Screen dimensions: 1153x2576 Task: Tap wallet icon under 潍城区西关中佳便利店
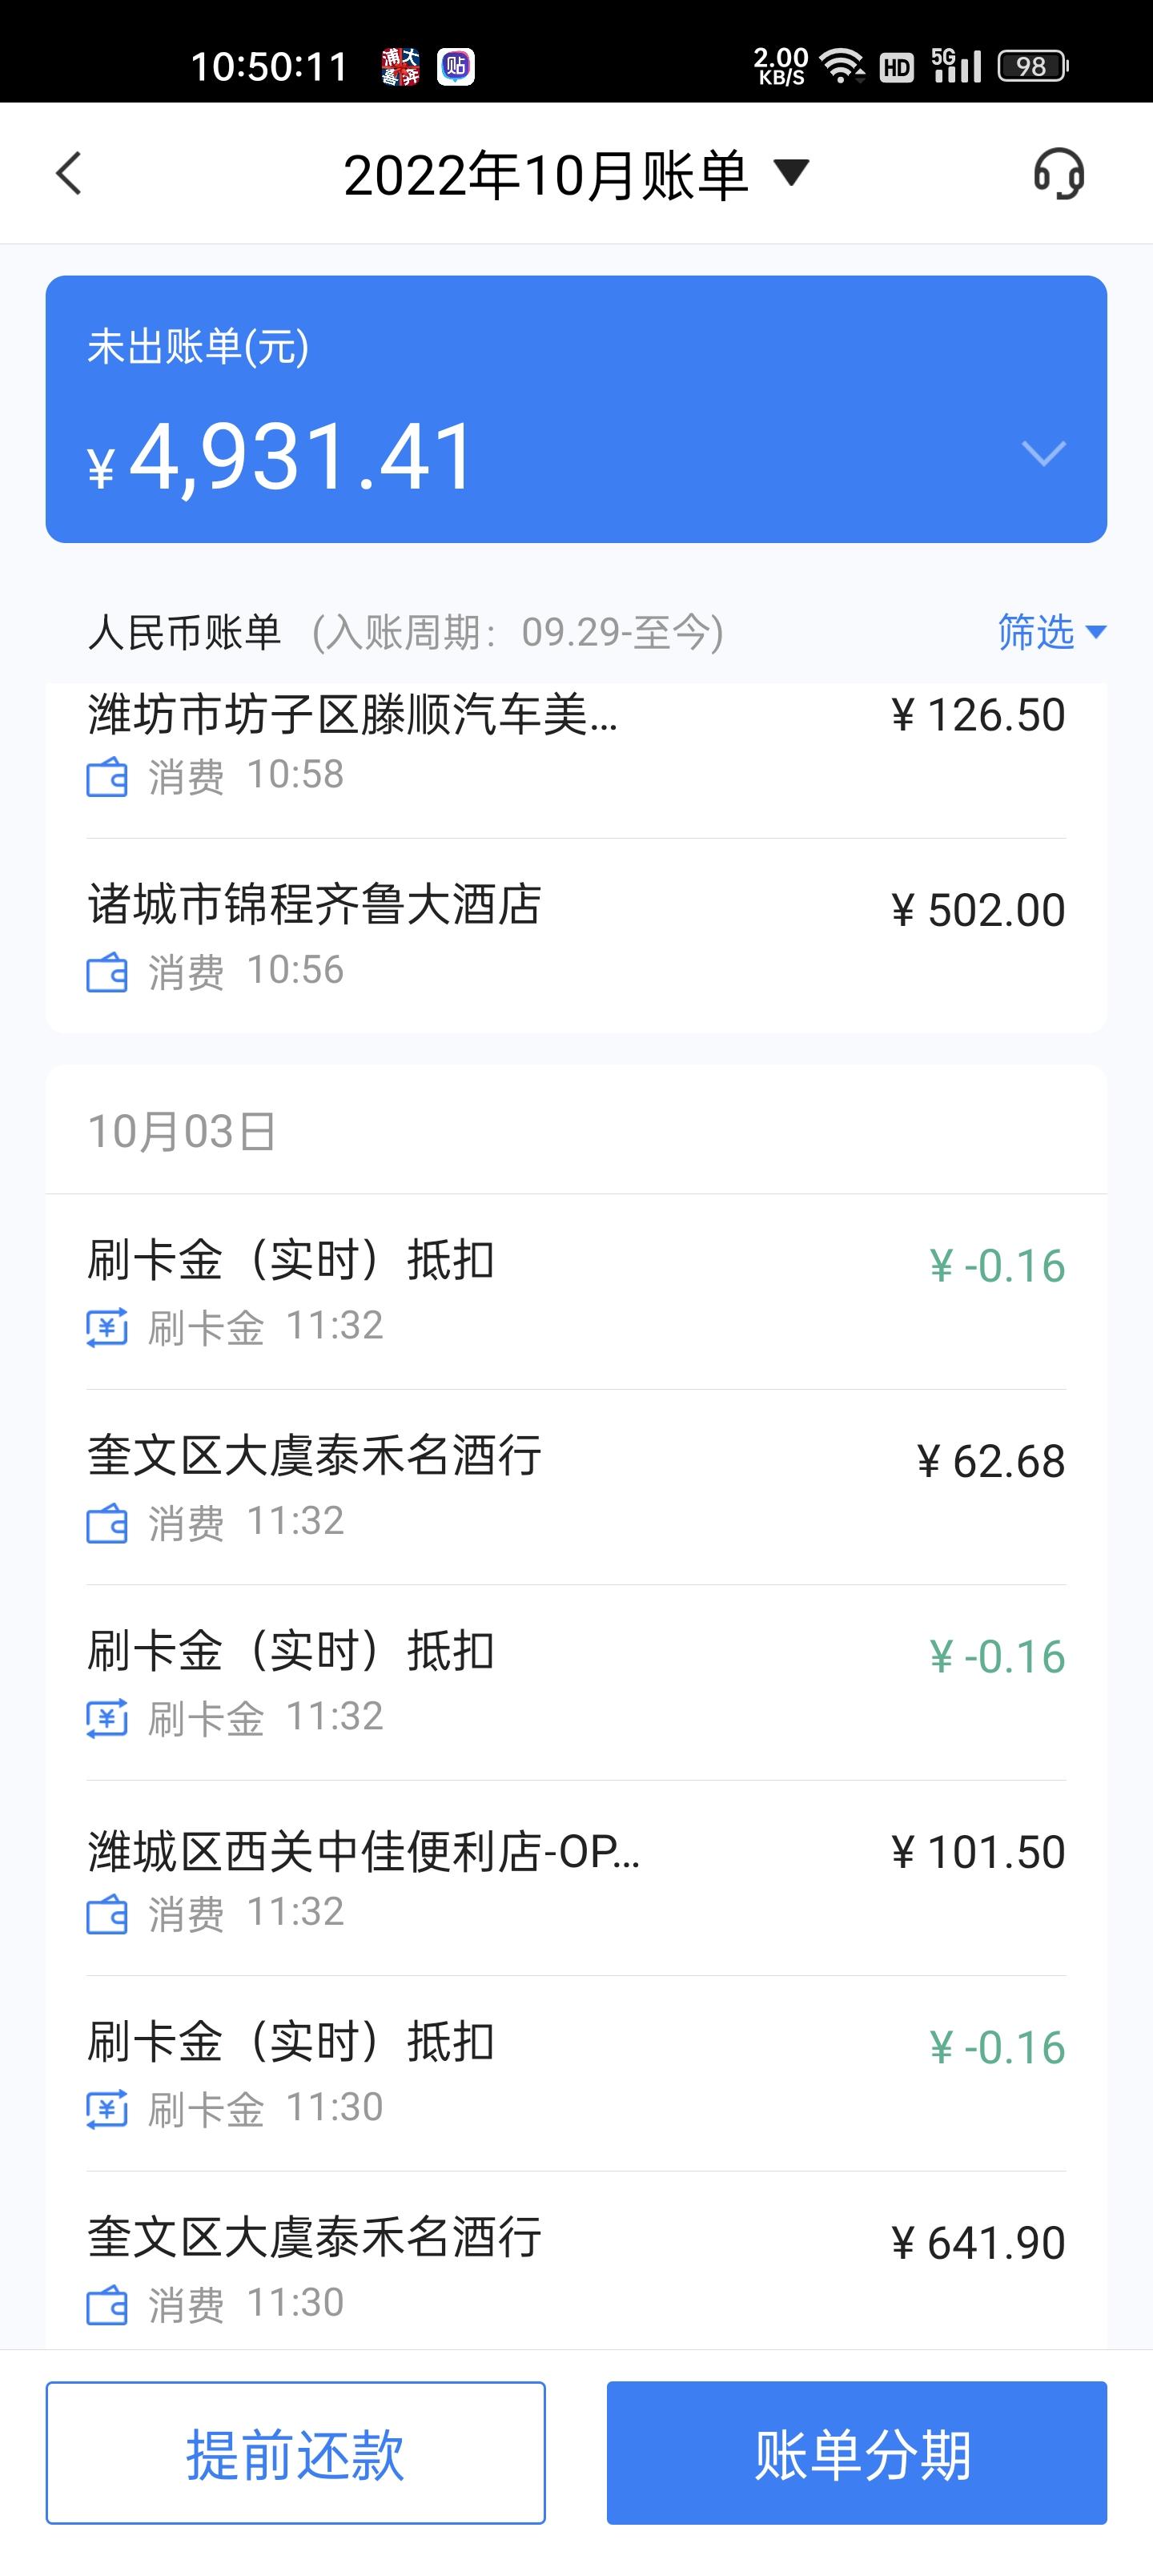click(x=107, y=1914)
